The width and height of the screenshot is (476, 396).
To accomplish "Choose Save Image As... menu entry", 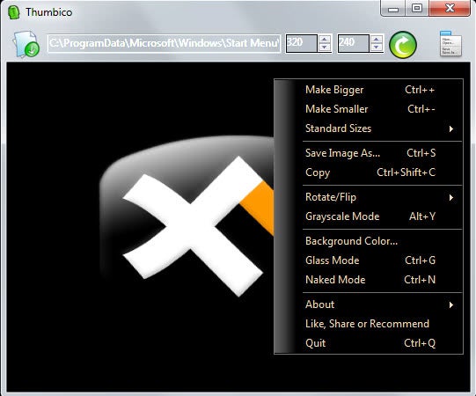I will [369, 153].
